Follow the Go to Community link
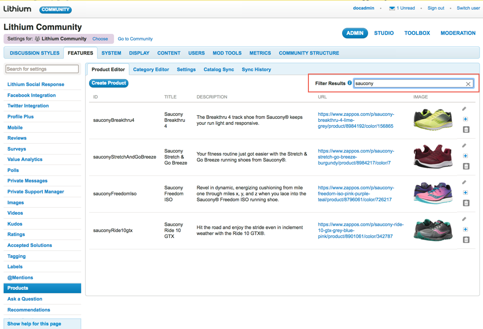This screenshot has height=329, width=483. [x=135, y=39]
